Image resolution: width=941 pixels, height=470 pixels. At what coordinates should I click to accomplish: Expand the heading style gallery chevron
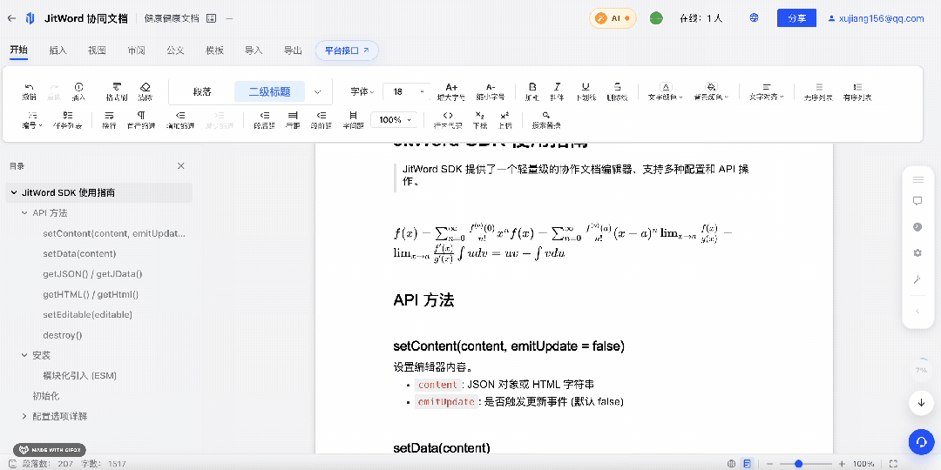point(318,91)
